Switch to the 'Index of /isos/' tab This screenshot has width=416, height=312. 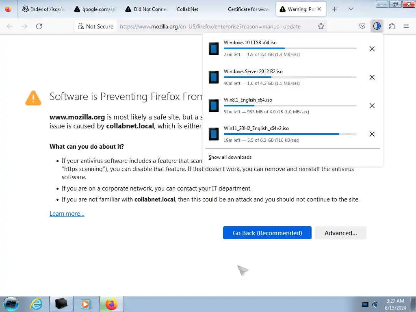click(x=43, y=9)
